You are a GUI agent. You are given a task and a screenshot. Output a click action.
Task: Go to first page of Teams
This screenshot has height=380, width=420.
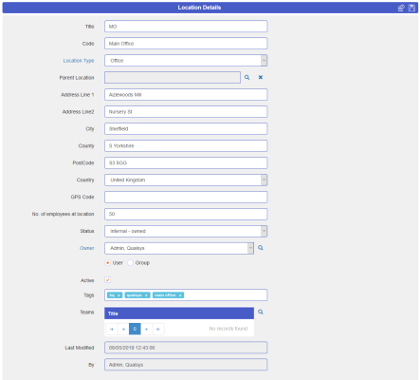point(112,329)
